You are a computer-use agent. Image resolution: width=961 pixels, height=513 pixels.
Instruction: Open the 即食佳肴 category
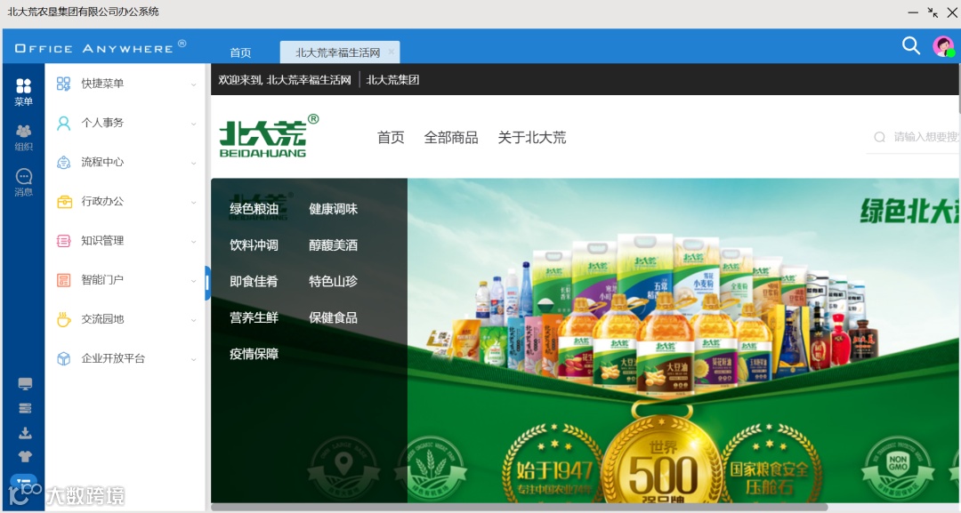(254, 282)
